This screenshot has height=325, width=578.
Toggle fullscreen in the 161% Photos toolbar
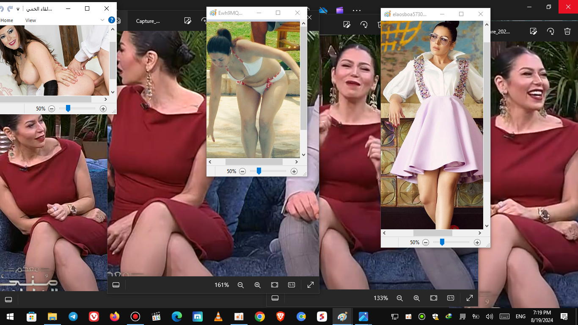click(310, 285)
